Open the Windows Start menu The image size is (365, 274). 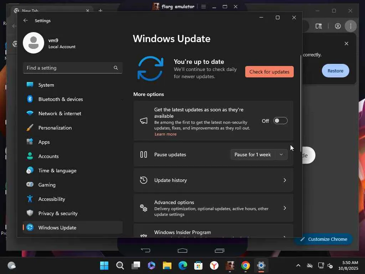click(x=104, y=265)
